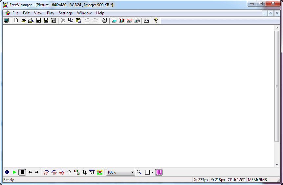Screen dimensions: 283x185
Task: Click the grey X delete icon
Action: [63, 21]
